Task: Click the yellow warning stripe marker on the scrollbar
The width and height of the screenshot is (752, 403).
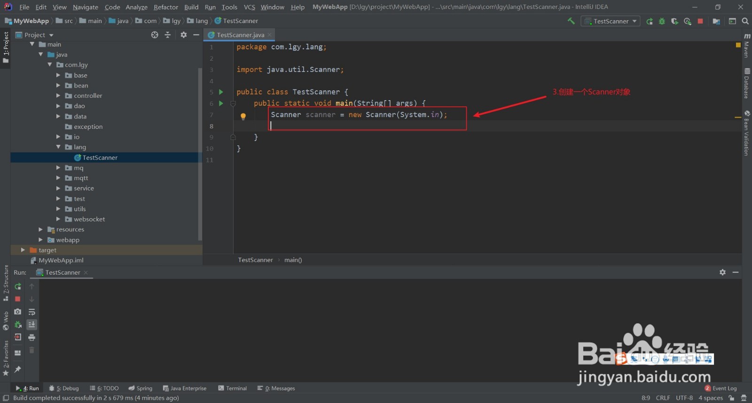Action: tap(738, 117)
